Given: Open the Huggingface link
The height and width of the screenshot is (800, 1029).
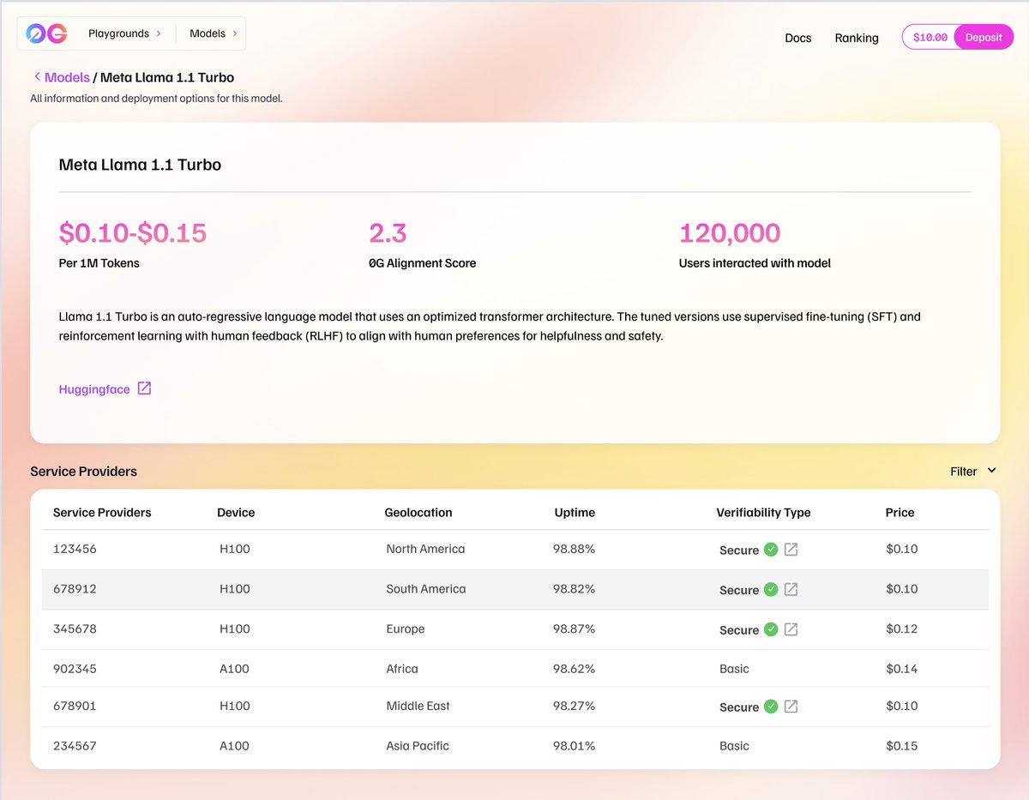Looking at the screenshot, I should click(94, 389).
